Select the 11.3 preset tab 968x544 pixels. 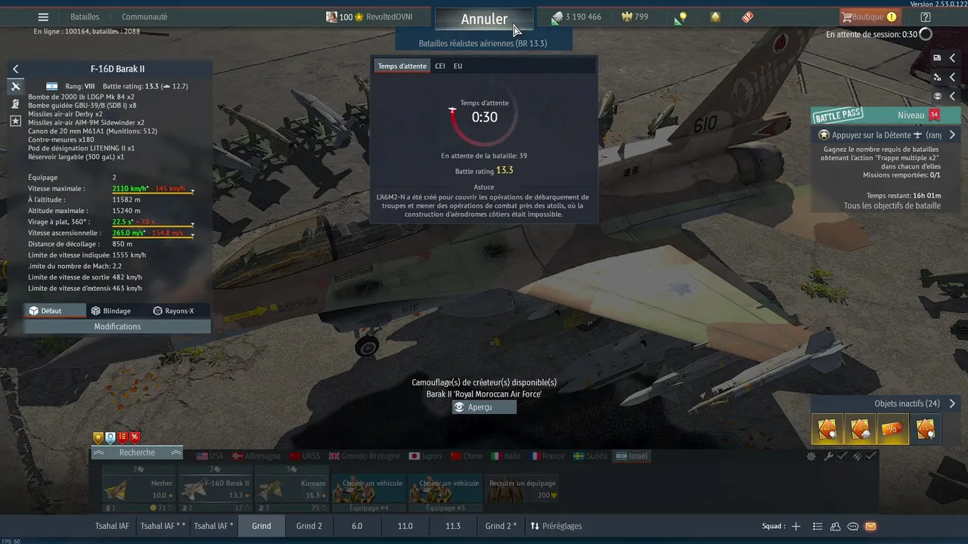(453, 526)
